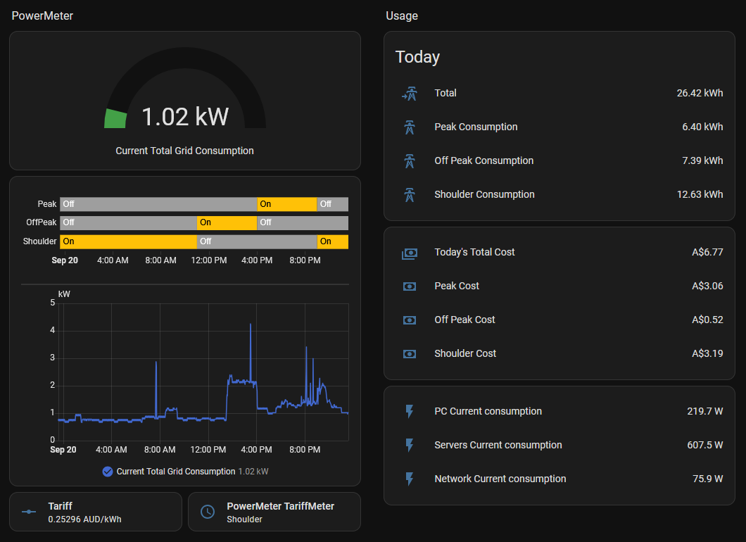Click the Today's Total Cost A$6.77 value
The height and width of the screenshot is (542, 746).
tap(707, 252)
